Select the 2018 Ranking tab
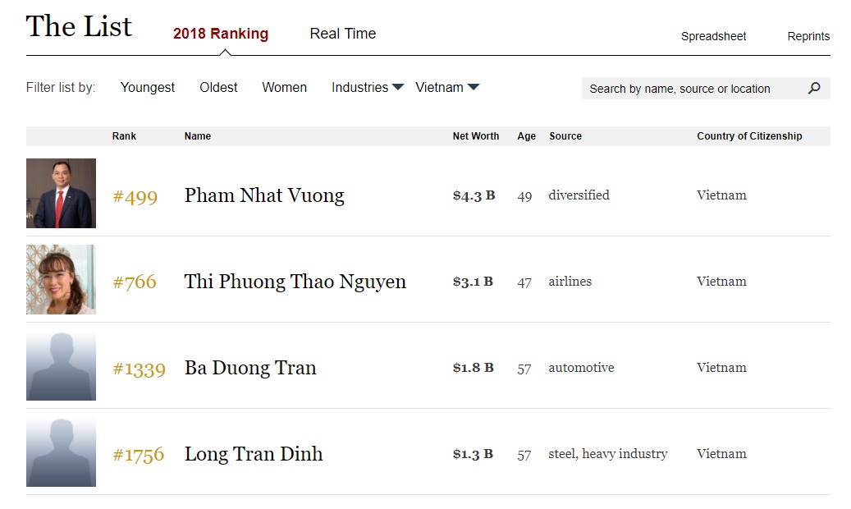This screenshot has width=851, height=509. tap(220, 34)
